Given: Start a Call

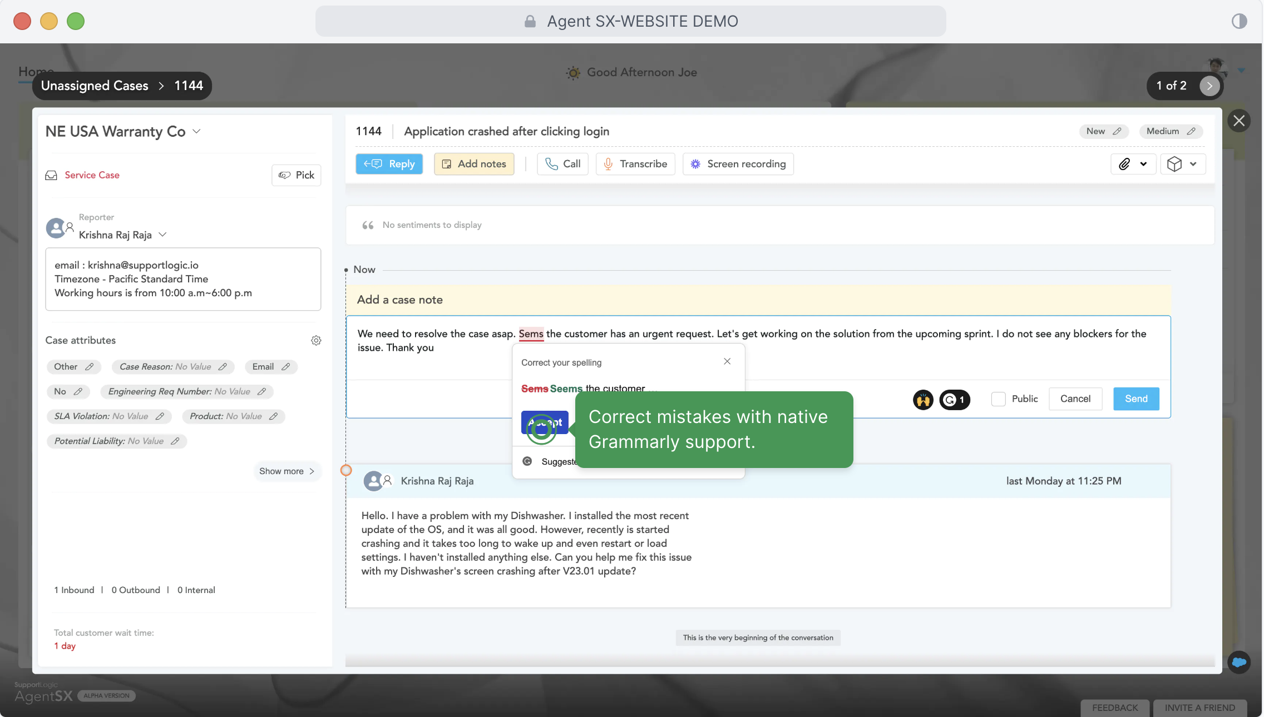Looking at the screenshot, I should pyautogui.click(x=562, y=164).
